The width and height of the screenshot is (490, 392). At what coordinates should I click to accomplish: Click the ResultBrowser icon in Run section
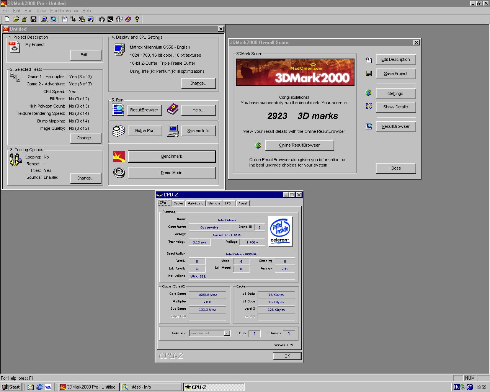point(118,109)
